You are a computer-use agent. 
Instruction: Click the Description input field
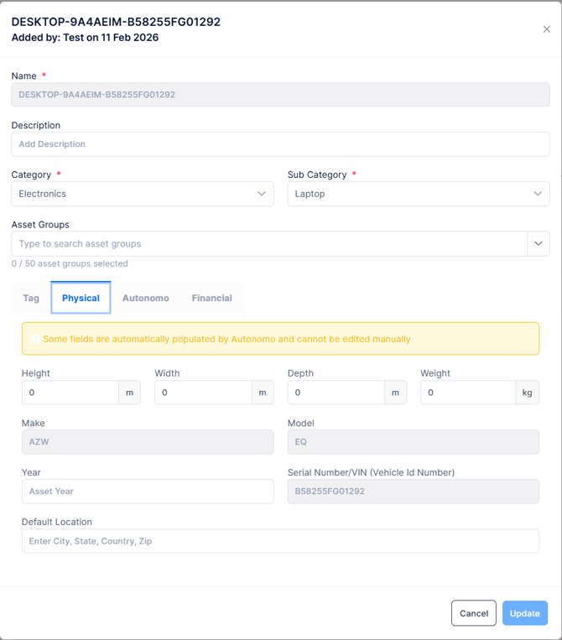point(280,144)
